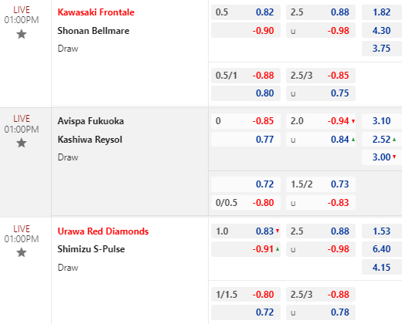
Task: Open Kashiwa Reysol team link
Action: [x=90, y=140]
